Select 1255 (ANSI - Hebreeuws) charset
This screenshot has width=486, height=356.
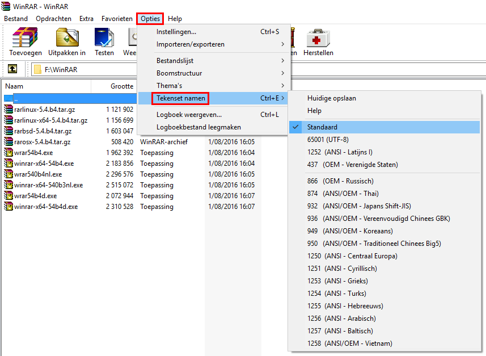click(384, 305)
